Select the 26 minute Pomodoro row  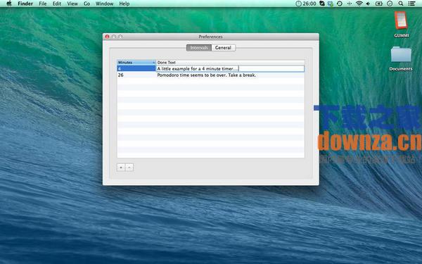click(x=211, y=75)
